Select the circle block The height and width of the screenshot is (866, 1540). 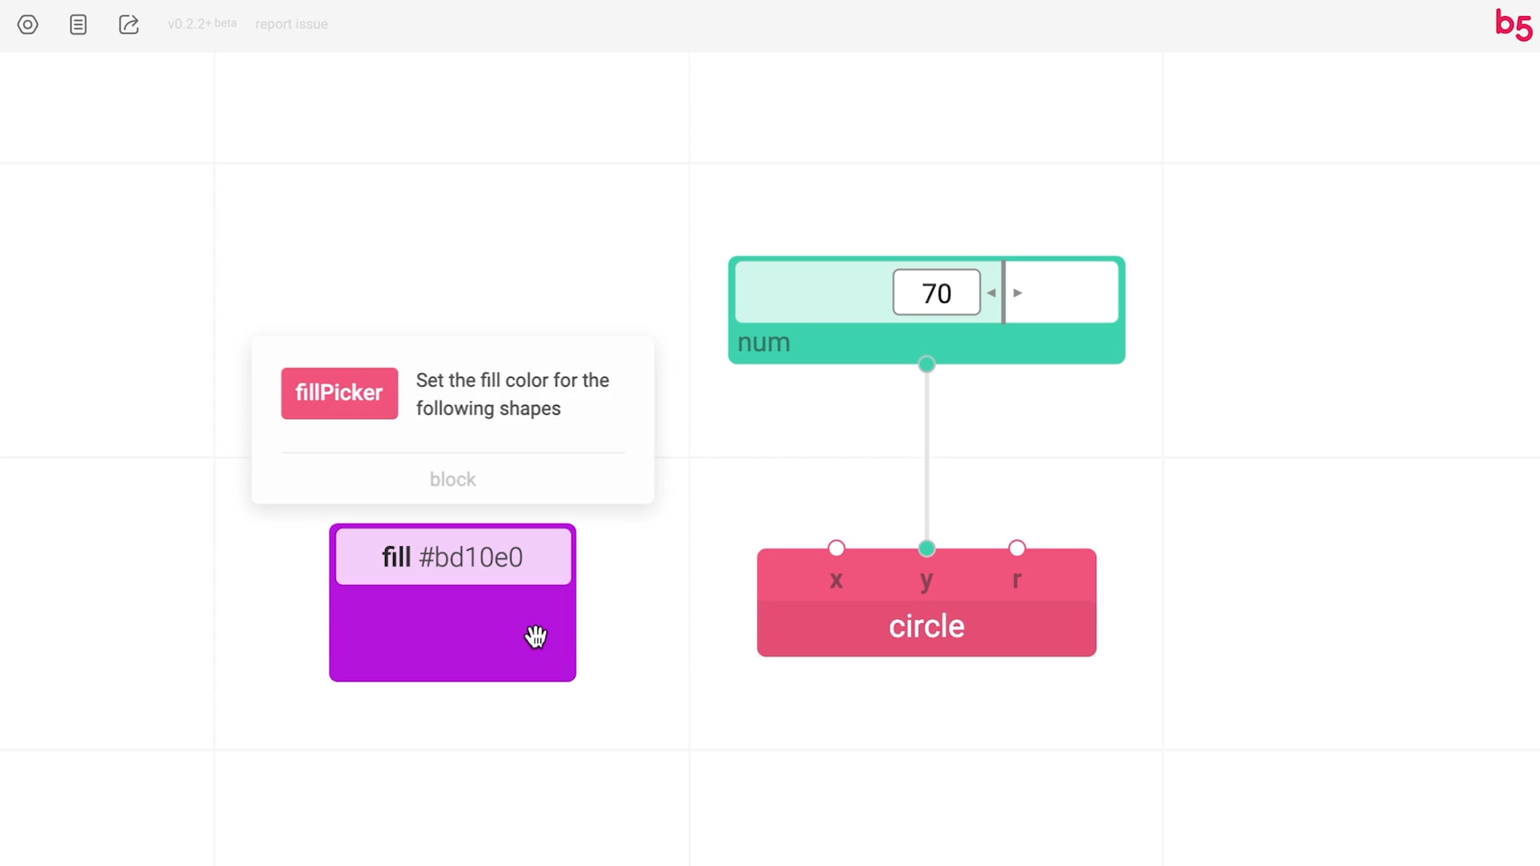[x=926, y=627]
